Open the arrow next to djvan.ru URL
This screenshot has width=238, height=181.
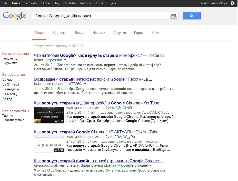tap(151, 165)
